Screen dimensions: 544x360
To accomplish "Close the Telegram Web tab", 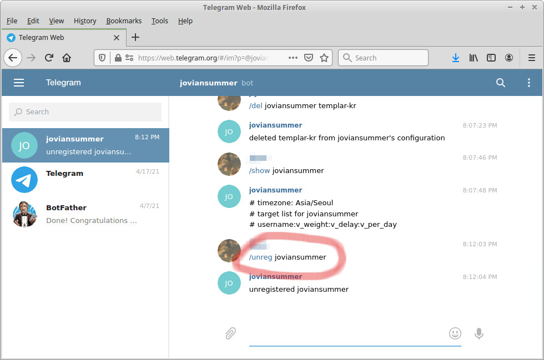I will point(117,38).
